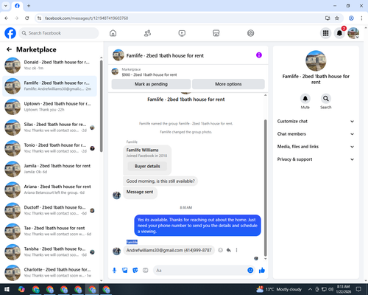Open Tonio - 2bed 1bath house conversation

point(50,148)
